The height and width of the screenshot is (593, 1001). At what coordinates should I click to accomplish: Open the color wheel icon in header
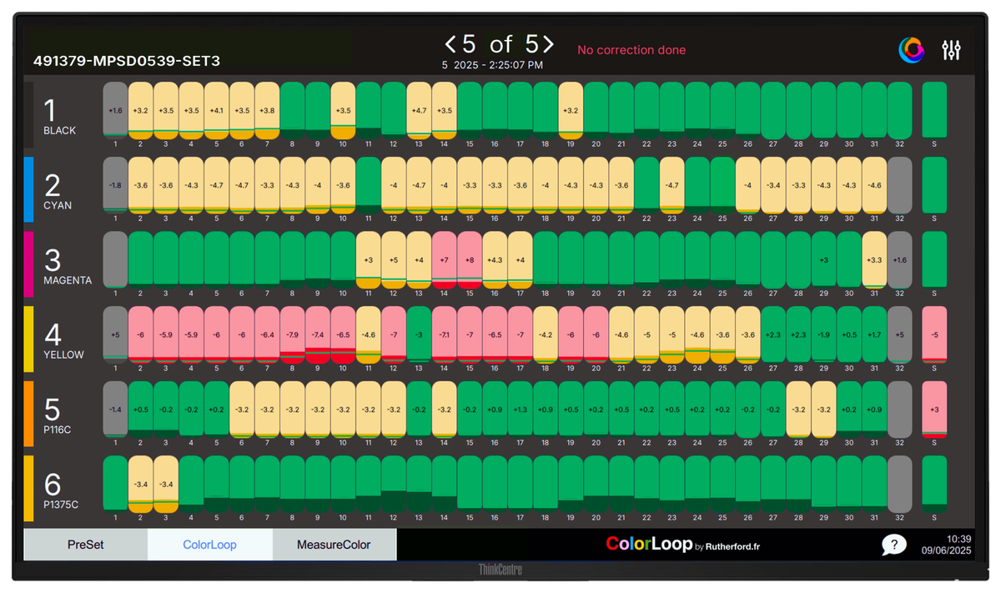[911, 50]
